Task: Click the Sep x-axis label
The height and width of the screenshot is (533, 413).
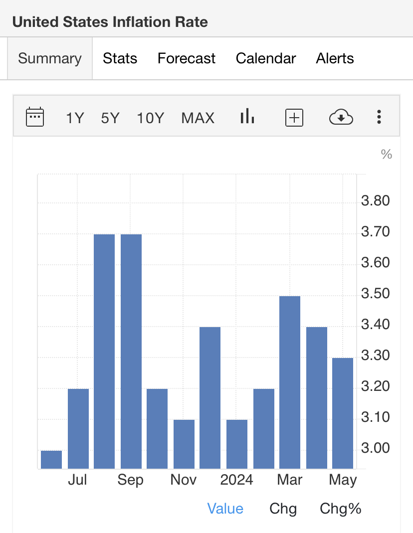Action: coord(131,480)
